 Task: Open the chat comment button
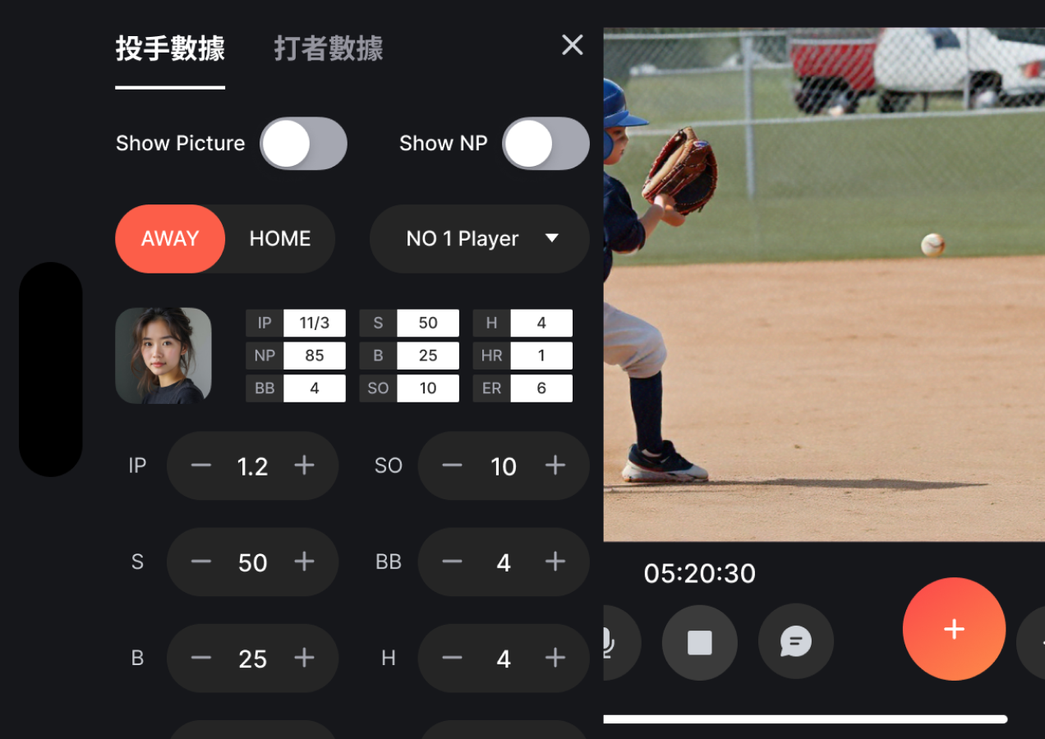[796, 642]
